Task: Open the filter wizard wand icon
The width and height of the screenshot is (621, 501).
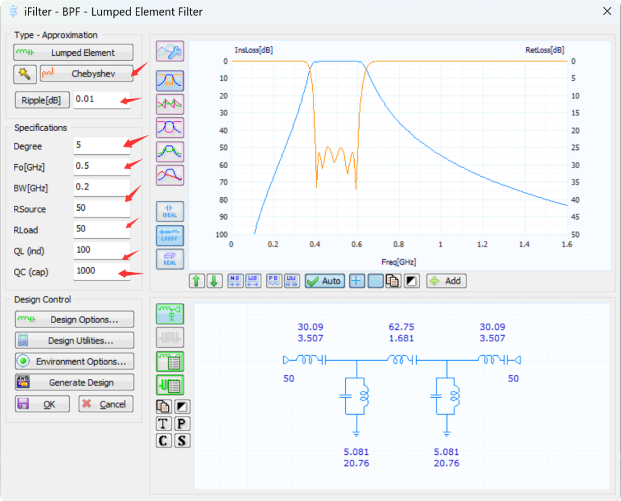Action: 24,74
